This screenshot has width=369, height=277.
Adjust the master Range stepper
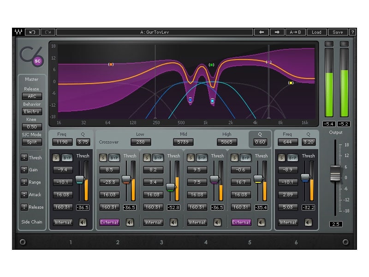[24, 182]
